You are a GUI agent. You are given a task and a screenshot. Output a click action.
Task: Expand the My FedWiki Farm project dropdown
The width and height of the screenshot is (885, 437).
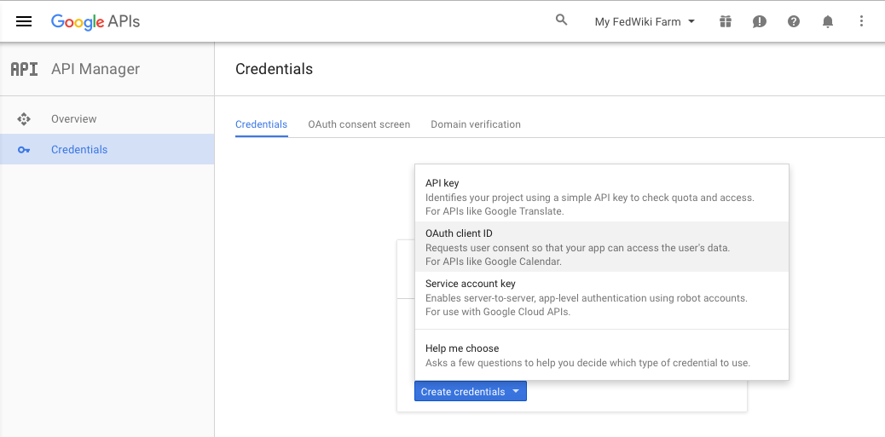tap(645, 22)
